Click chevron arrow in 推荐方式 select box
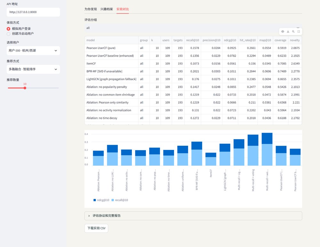This screenshot has height=247, width=320. tap(56, 69)
